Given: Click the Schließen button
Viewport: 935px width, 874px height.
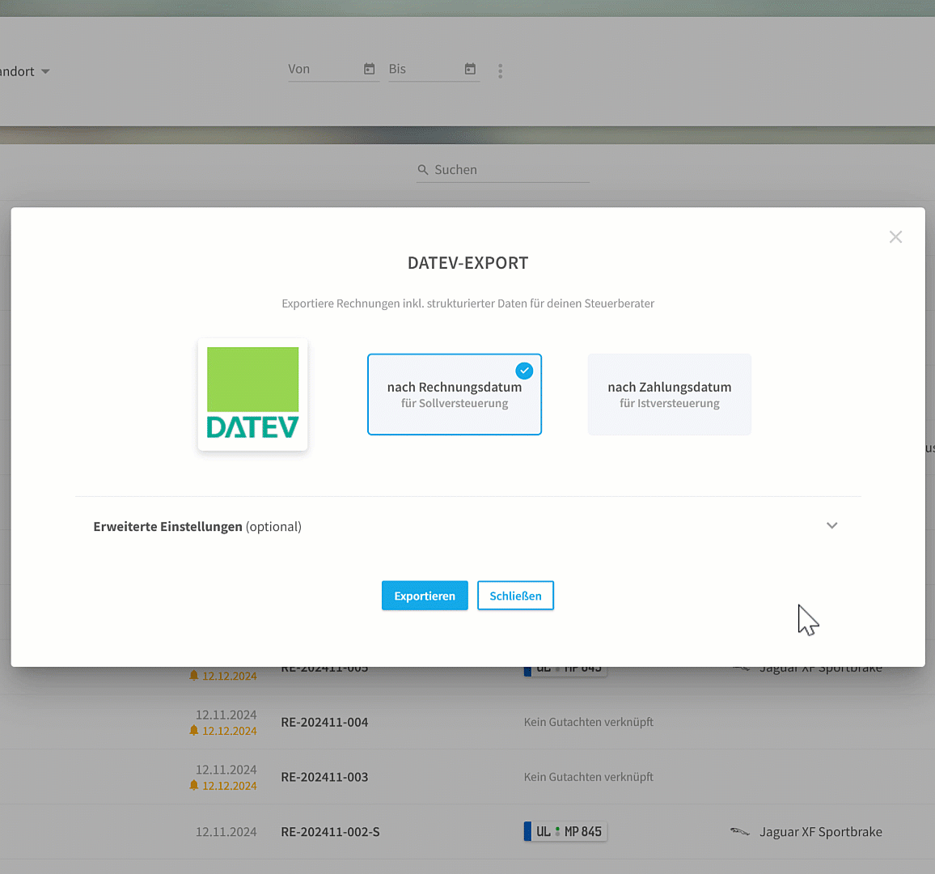Looking at the screenshot, I should click(515, 596).
